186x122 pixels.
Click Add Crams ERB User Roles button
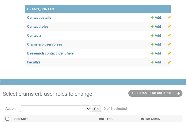(x=155, y=93)
